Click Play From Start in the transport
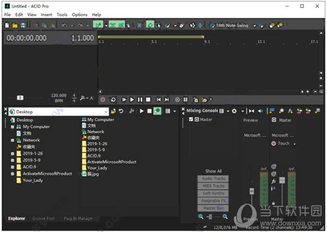Image resolution: width=327 pixels, height=232 pixels. [124, 100]
